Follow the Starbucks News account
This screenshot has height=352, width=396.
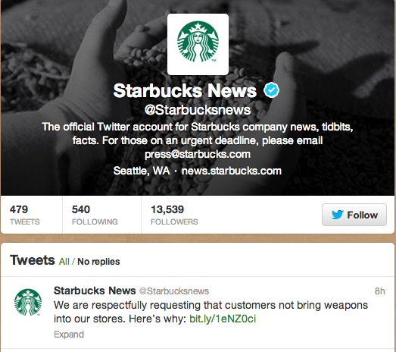coord(354,215)
